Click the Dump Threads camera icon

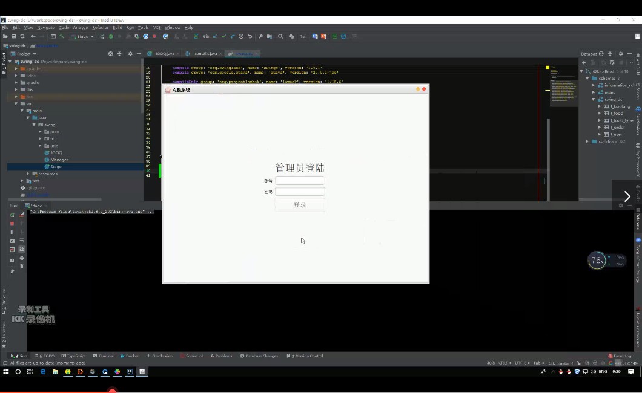(x=12, y=241)
